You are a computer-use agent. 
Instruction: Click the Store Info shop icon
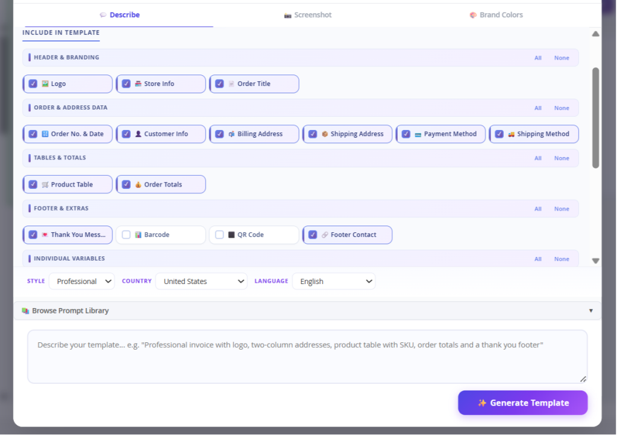click(138, 84)
